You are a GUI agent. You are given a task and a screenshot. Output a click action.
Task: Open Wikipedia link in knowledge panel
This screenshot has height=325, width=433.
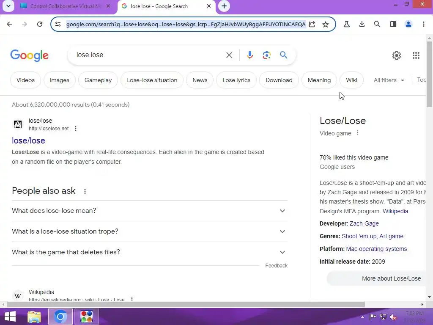(x=395, y=211)
